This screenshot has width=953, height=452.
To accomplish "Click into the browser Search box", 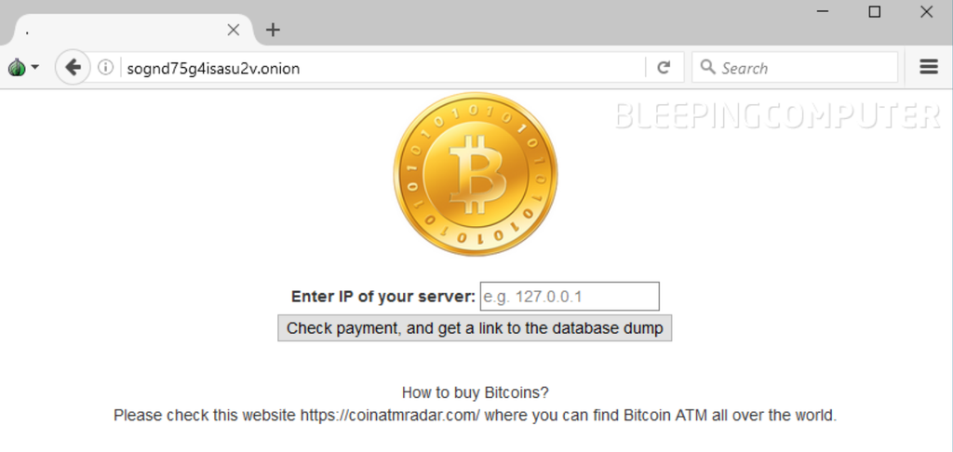I will pyautogui.click(x=800, y=67).
